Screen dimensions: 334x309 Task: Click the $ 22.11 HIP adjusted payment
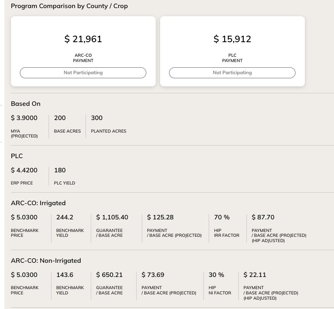255,275
